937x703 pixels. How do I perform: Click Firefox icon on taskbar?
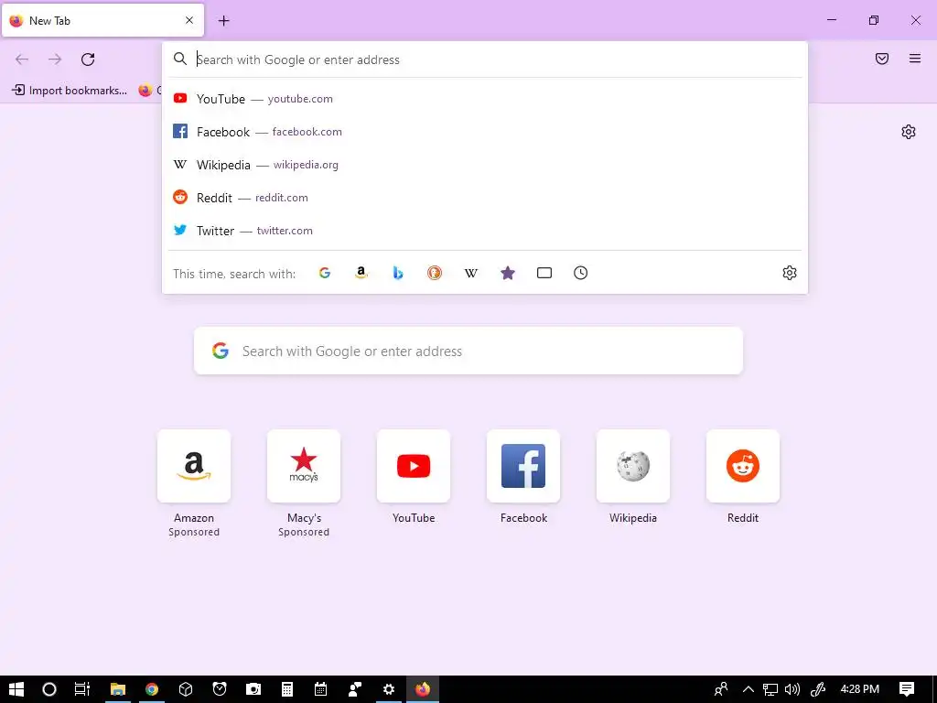coord(423,689)
